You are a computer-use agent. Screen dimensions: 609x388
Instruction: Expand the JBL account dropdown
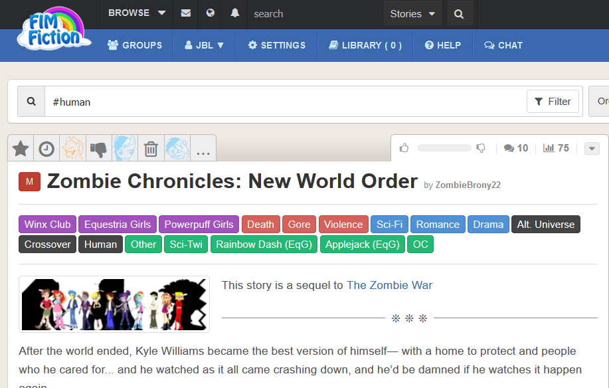coord(204,45)
